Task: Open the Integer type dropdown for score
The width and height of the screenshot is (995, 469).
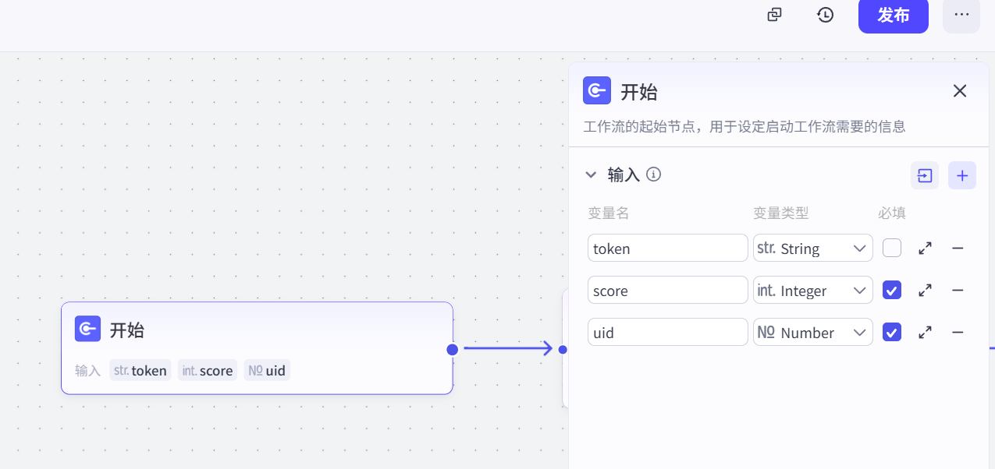Action: click(x=812, y=291)
